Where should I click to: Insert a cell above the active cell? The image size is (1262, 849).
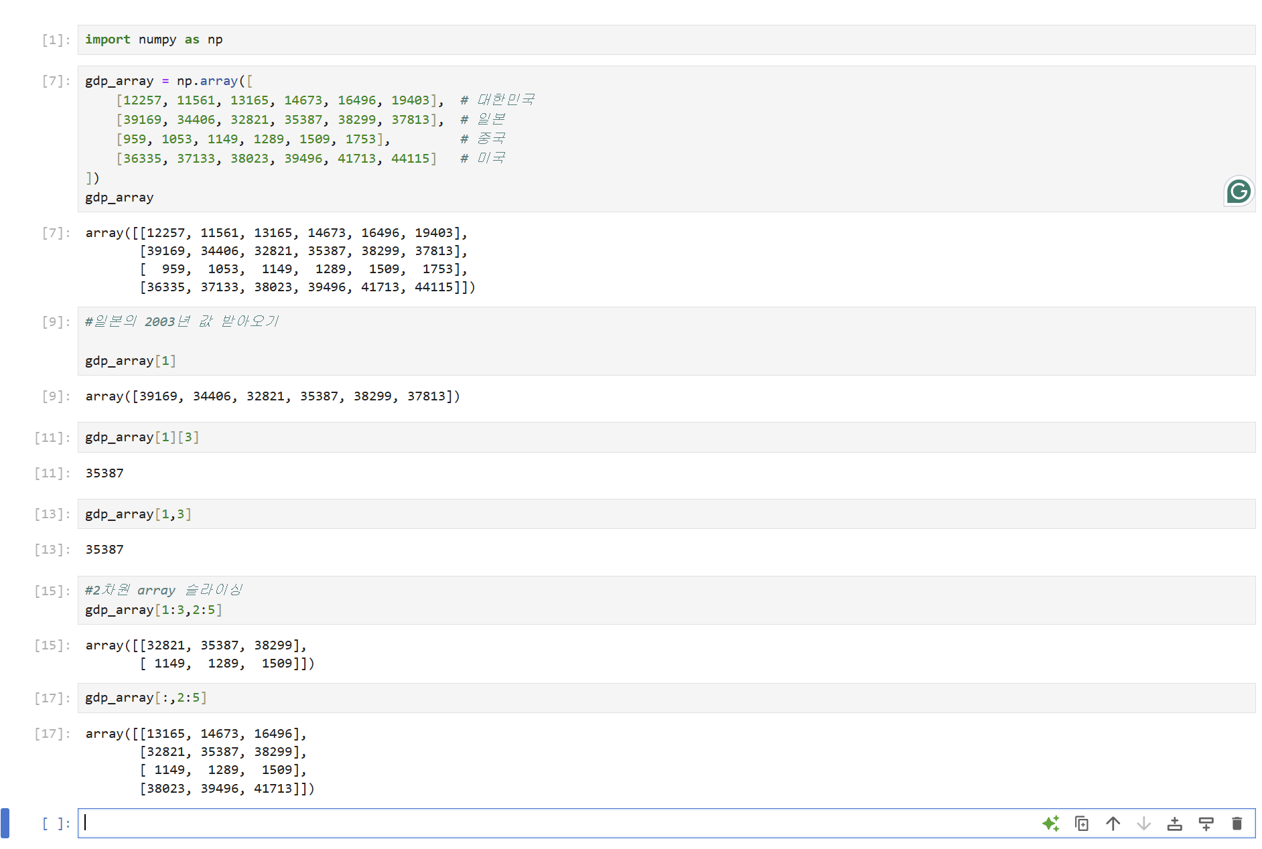pyautogui.click(x=1175, y=824)
